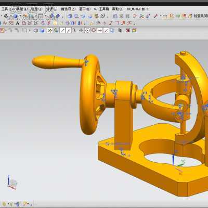Toggle the quadrant point red circle snap
Image resolution: width=208 pixels, height=208 pixels.
pyautogui.click(x=94, y=31)
